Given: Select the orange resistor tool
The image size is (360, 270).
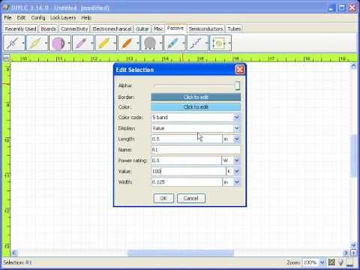Looking at the screenshot, I should coord(127,43).
